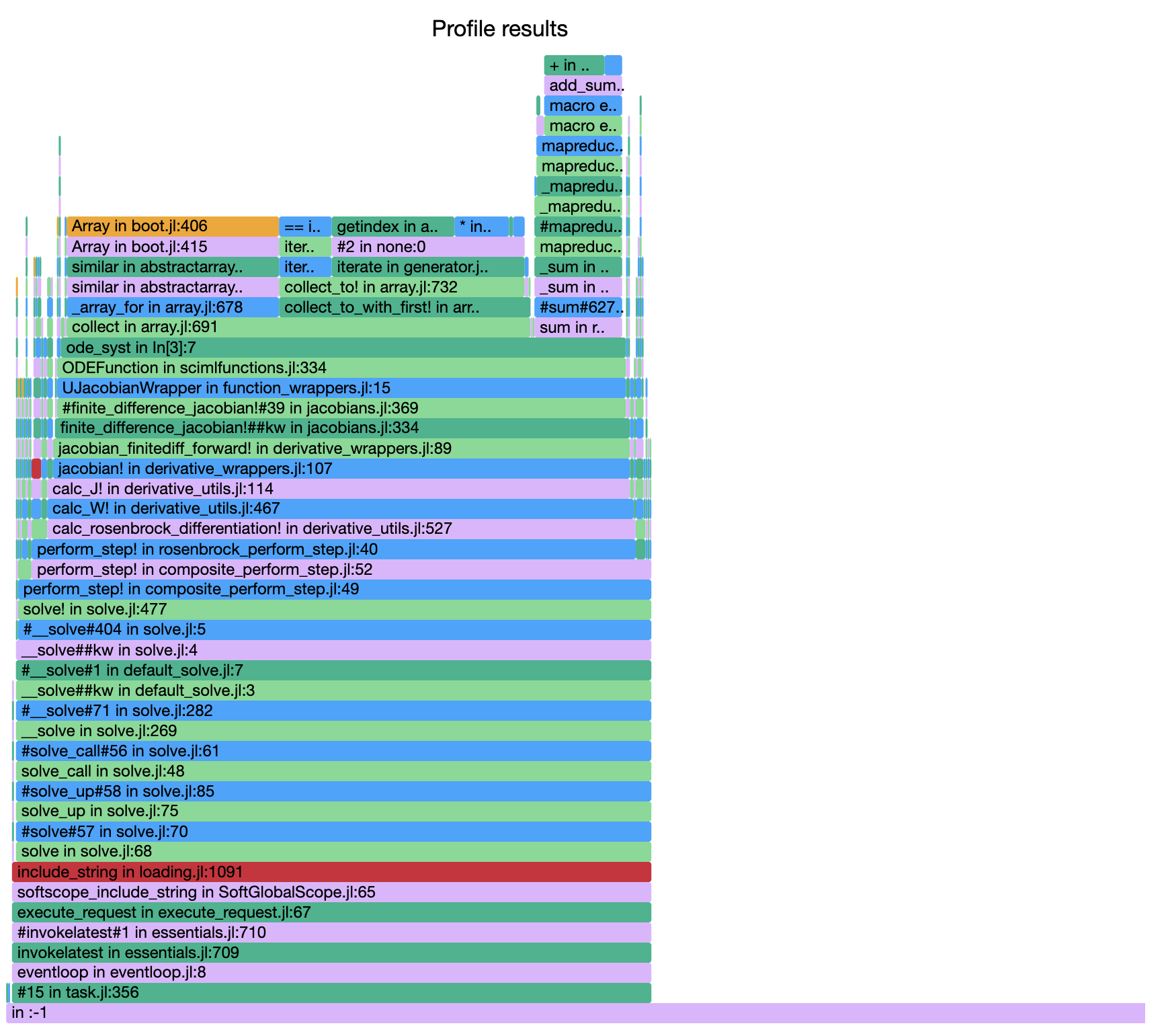Click 'softscope_include_string in SoftGlobalScope.jl:65' bar

(331, 892)
